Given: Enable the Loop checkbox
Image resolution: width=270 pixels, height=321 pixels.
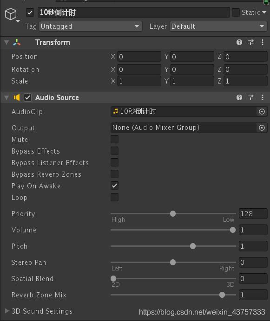Looking at the screenshot, I should click(114, 197).
